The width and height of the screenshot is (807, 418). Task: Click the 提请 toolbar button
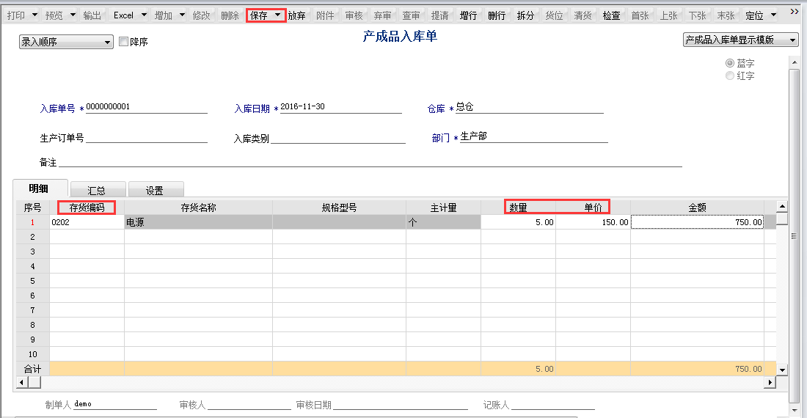[440, 15]
